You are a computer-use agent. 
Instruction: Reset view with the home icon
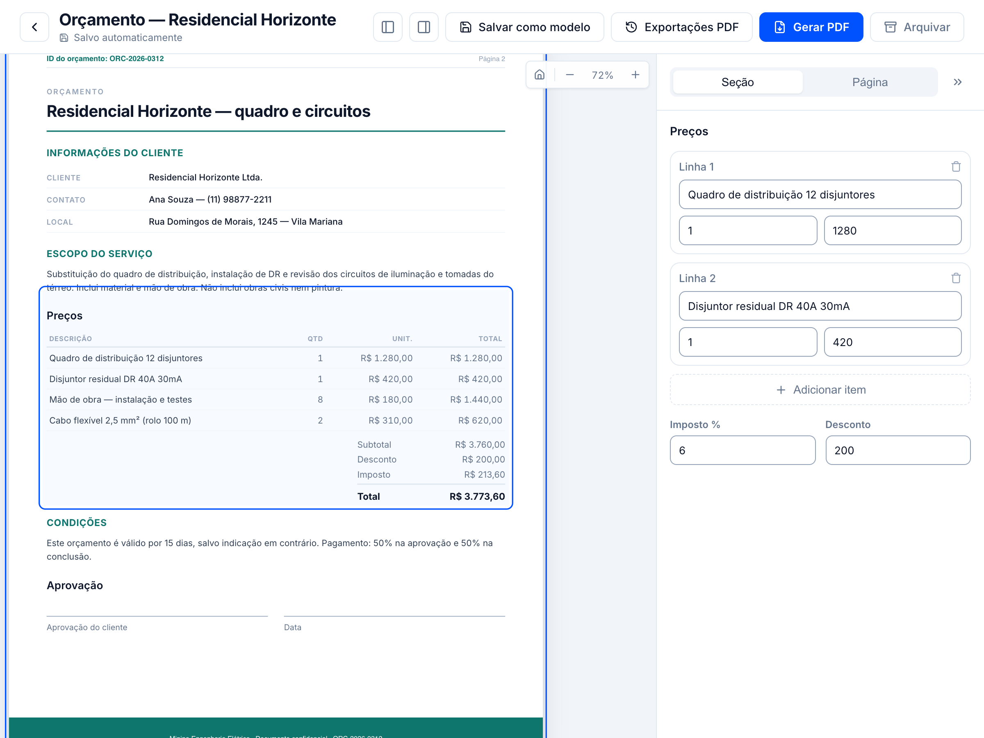(539, 75)
